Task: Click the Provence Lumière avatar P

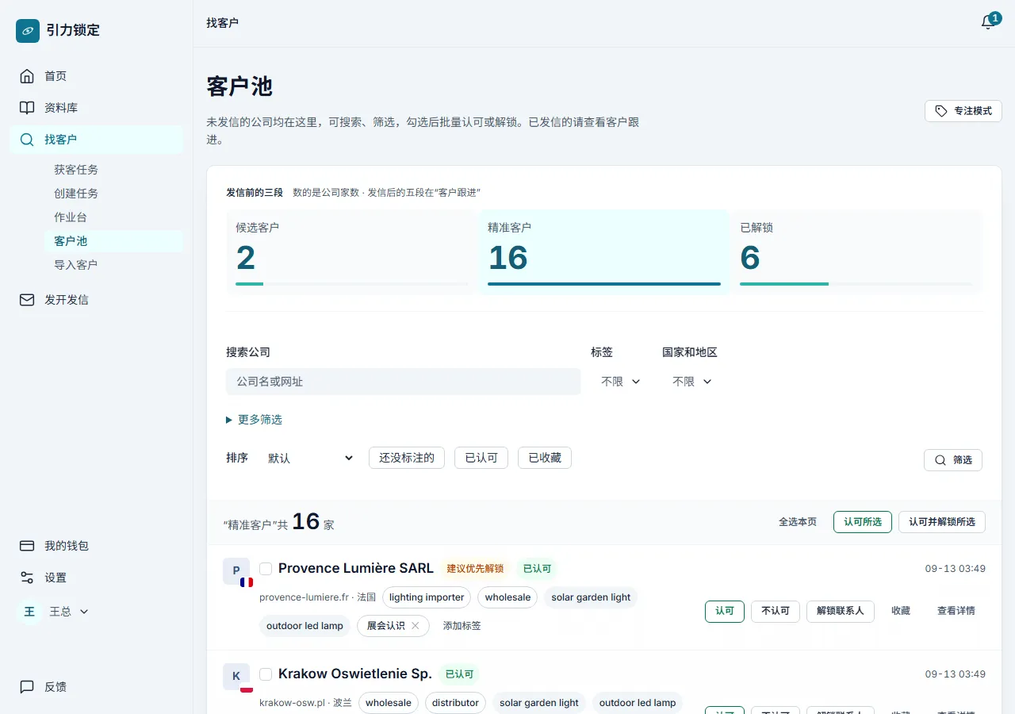Action: click(236, 570)
